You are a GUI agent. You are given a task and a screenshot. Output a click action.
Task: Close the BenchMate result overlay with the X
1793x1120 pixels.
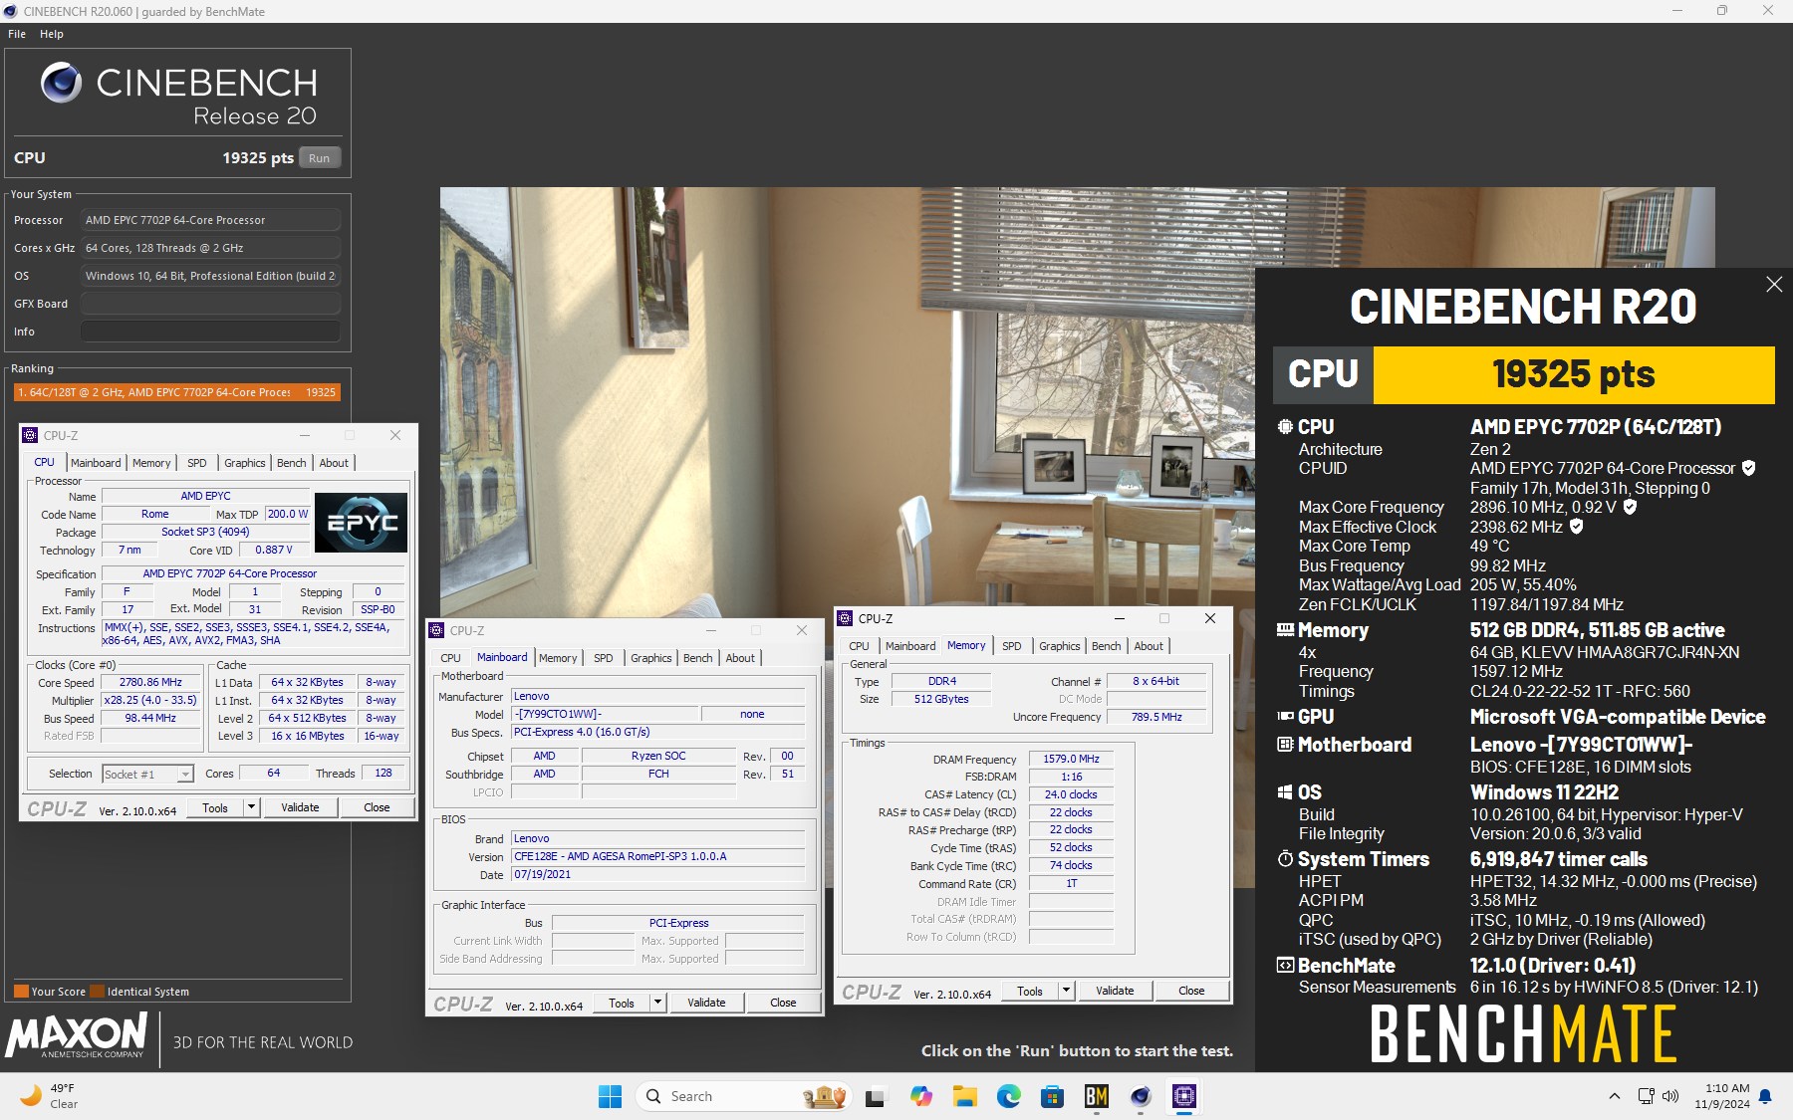[x=1774, y=285]
